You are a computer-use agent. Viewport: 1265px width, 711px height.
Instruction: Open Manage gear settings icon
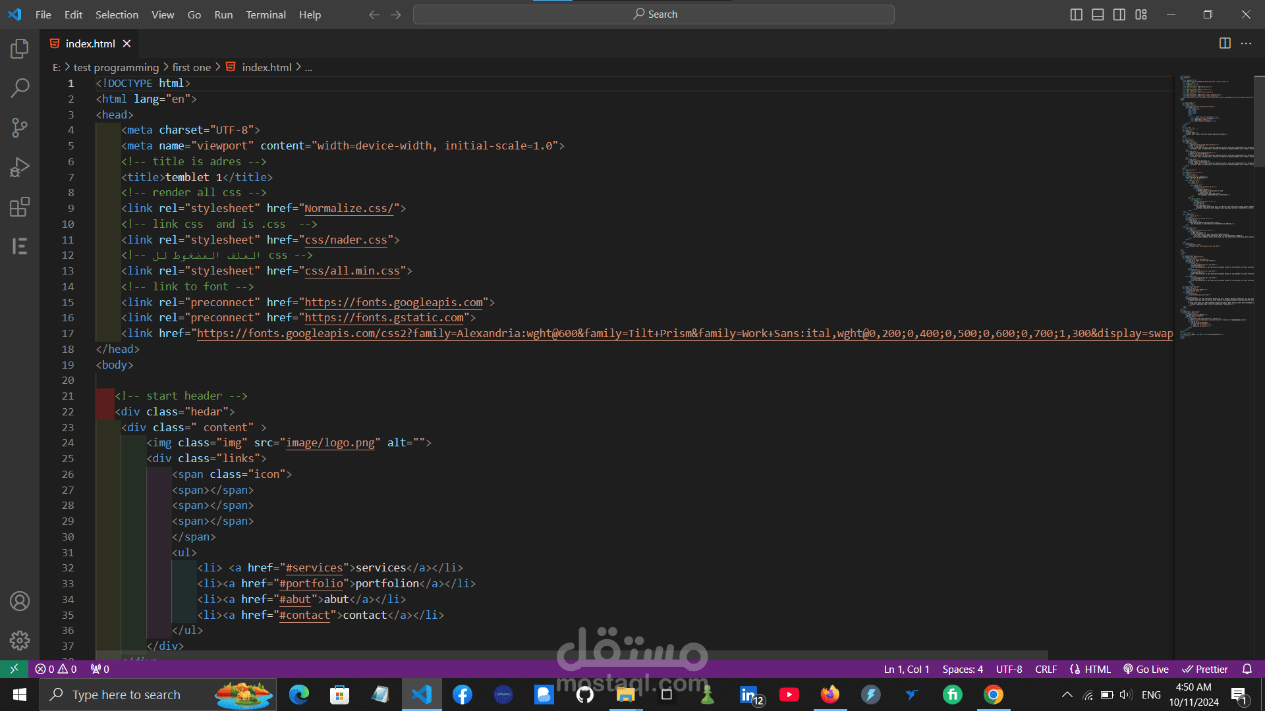click(20, 640)
